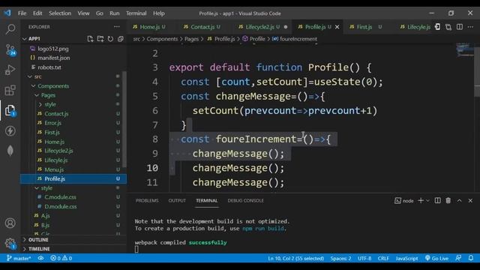The width and height of the screenshot is (480, 270).
Task: Open the new terminal profile dropdown arrow
Action: (x=428, y=200)
